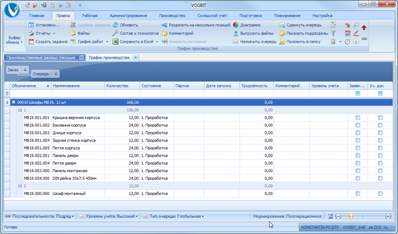Click the Установки settings icon
Image resolution: width=398 pixels, height=234 pixels.
pyautogui.click(x=31, y=25)
